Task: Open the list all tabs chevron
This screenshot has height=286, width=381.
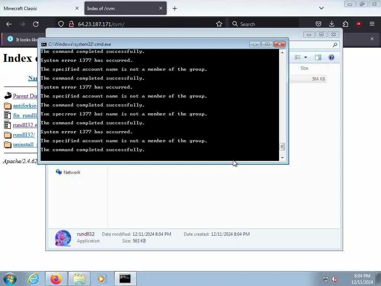Action: (321, 8)
